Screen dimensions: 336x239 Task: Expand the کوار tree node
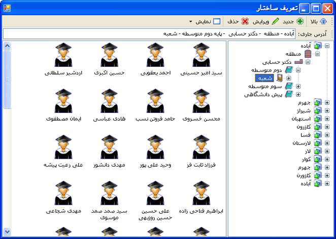coord(327,160)
